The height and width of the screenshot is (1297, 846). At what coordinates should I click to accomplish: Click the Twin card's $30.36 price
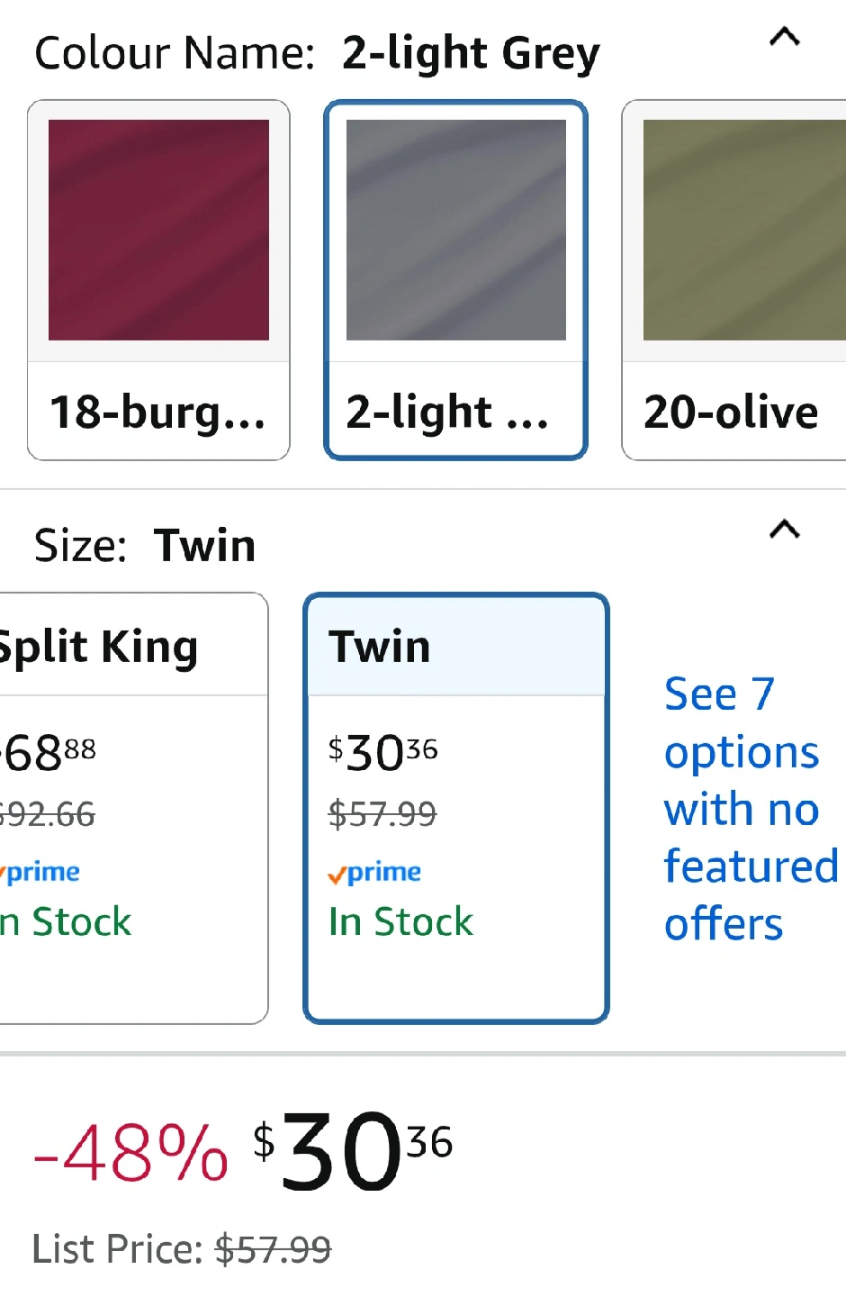coord(382,753)
